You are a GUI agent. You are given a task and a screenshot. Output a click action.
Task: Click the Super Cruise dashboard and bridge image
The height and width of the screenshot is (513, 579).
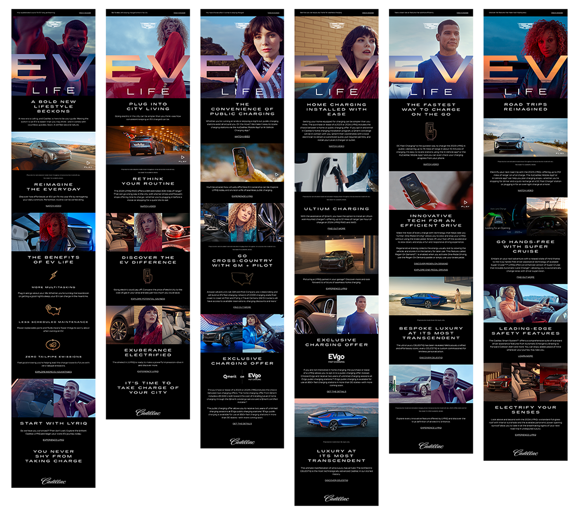click(x=525, y=217)
